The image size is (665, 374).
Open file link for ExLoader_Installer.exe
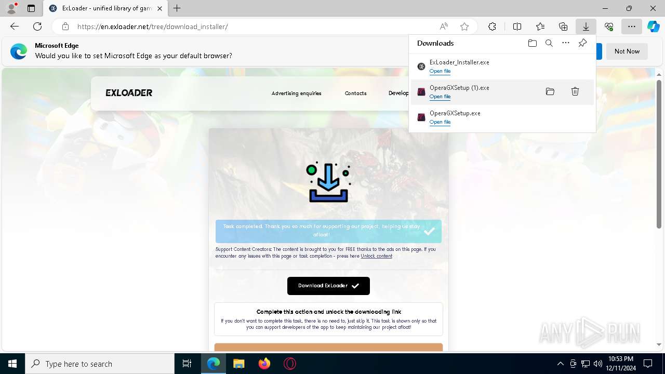[x=440, y=71]
